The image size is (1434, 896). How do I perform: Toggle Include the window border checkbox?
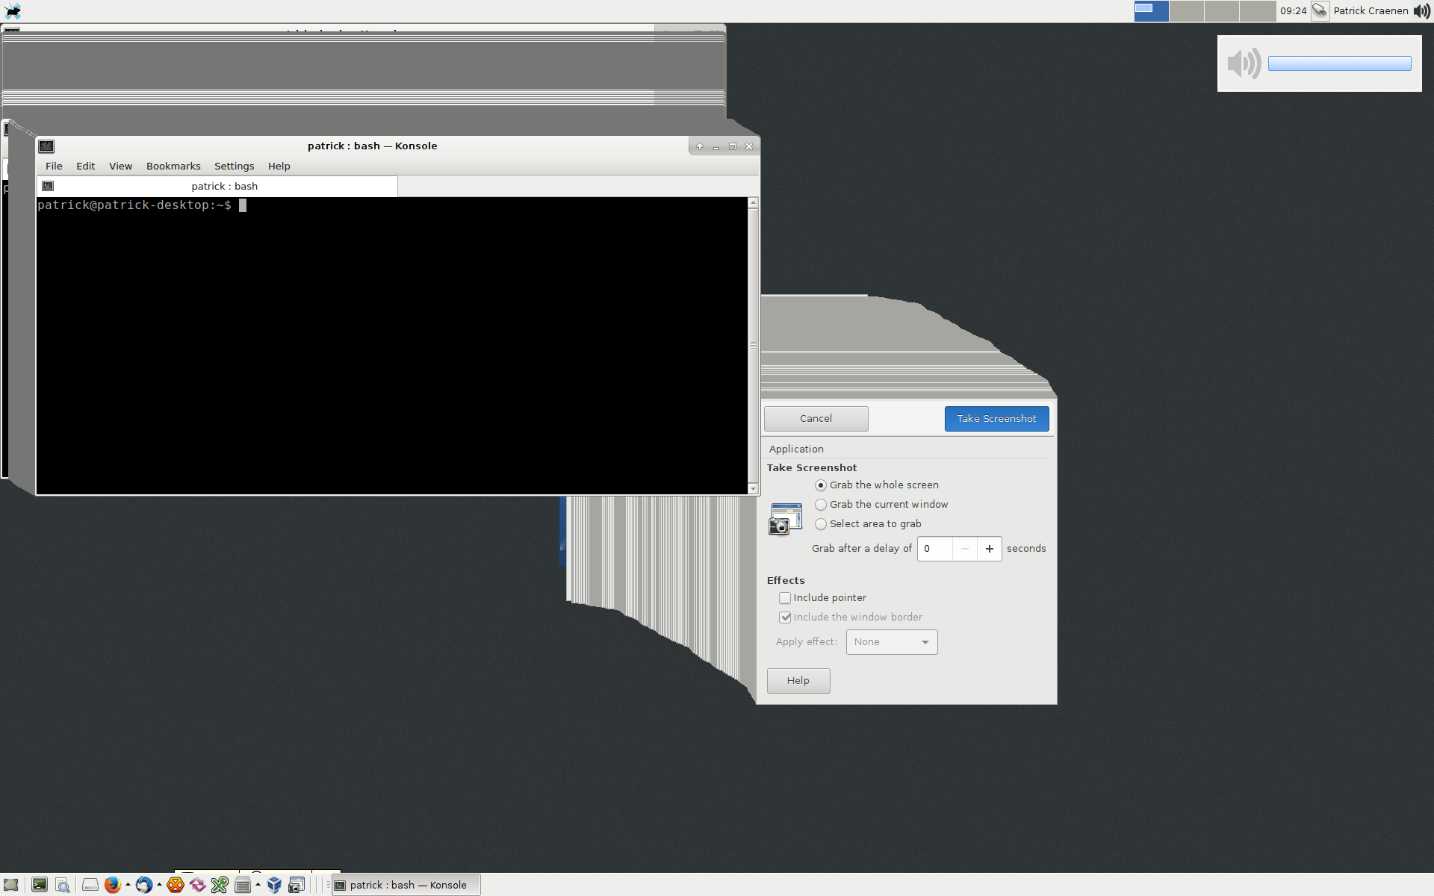coord(785,617)
